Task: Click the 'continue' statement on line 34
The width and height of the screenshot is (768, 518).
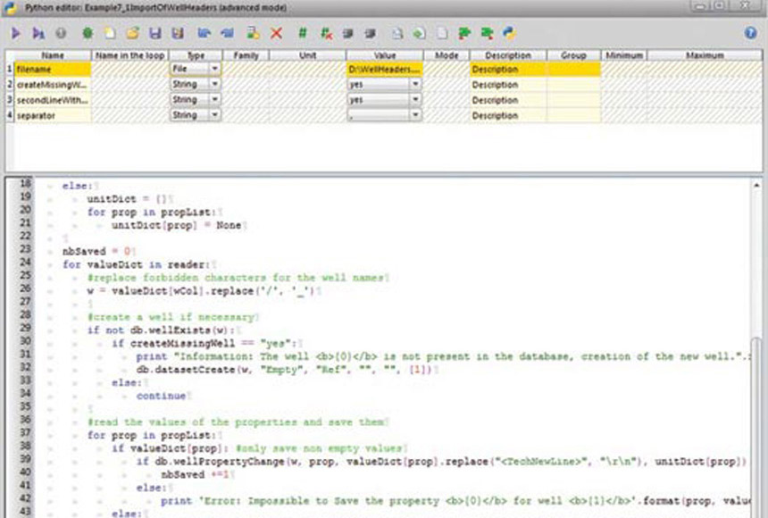Action: (x=161, y=396)
